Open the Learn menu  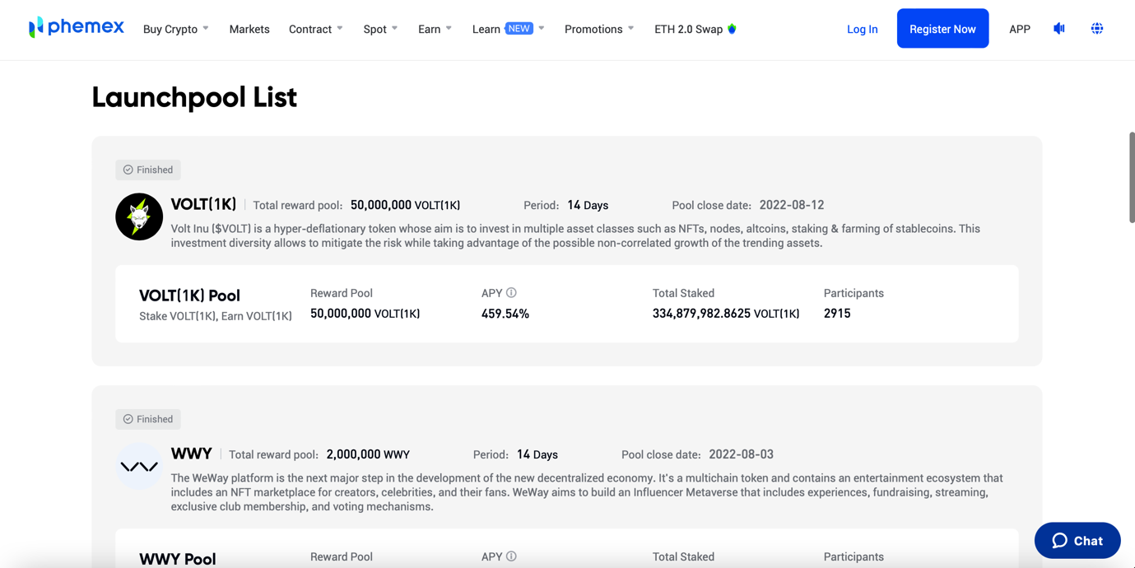(x=508, y=29)
